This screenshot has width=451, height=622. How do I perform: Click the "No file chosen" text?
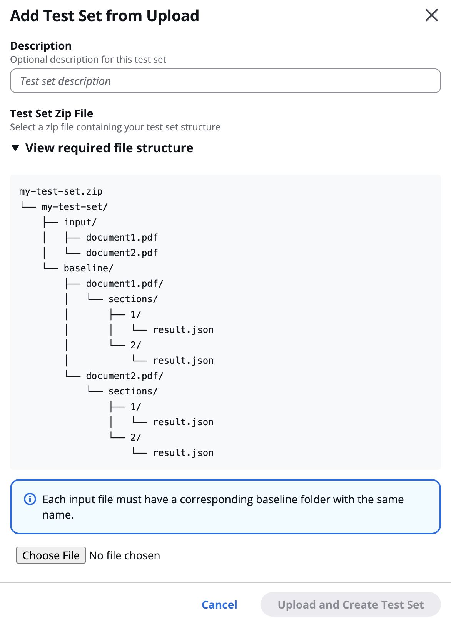pyautogui.click(x=125, y=555)
